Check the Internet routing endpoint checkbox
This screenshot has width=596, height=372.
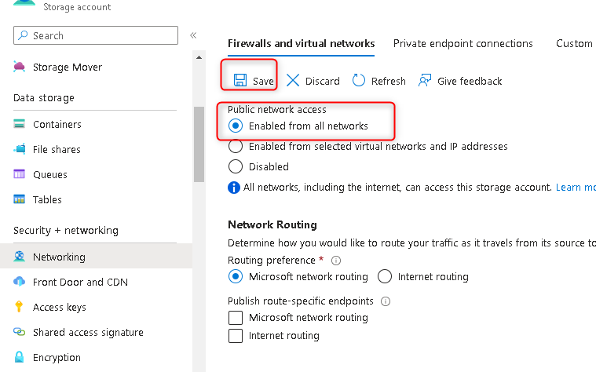pyautogui.click(x=235, y=336)
